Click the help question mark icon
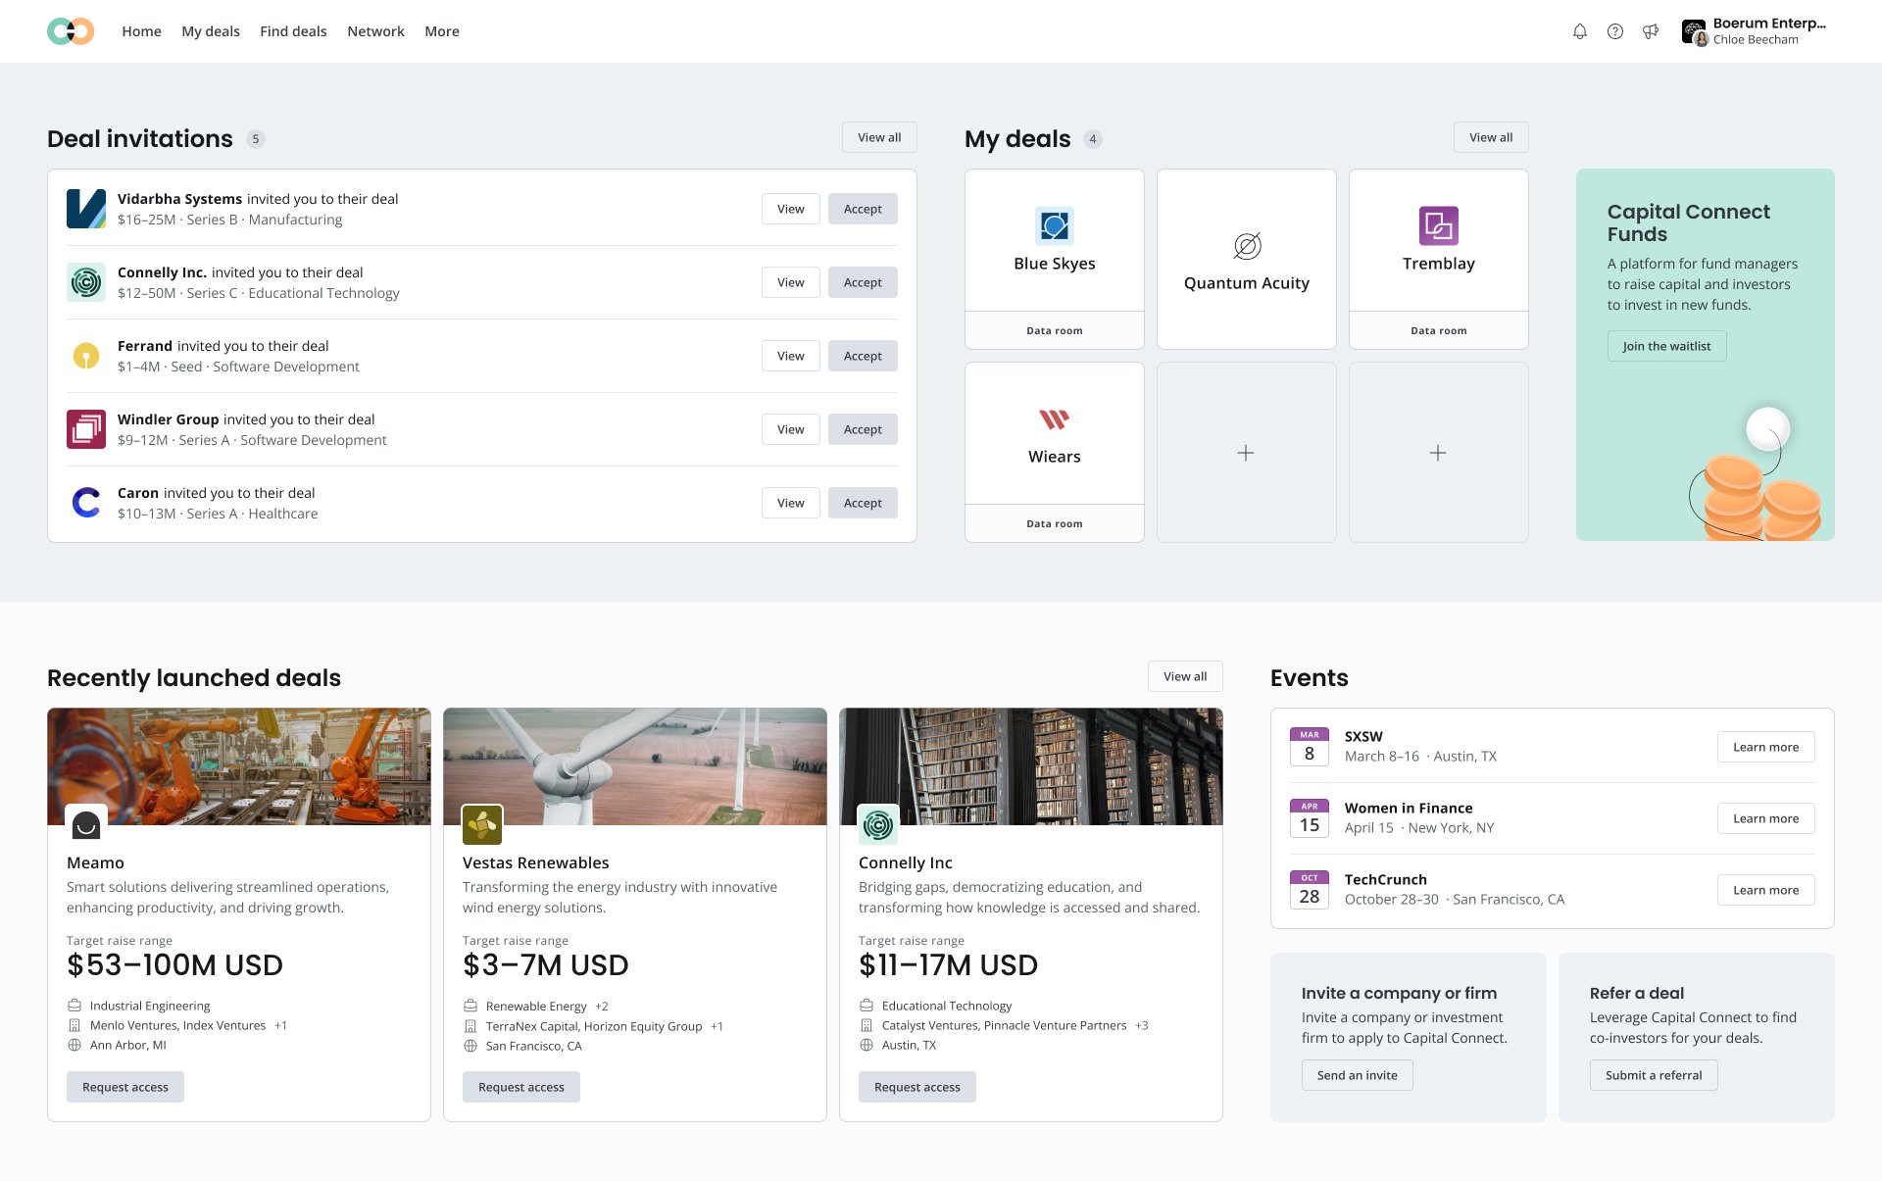 coord(1614,30)
